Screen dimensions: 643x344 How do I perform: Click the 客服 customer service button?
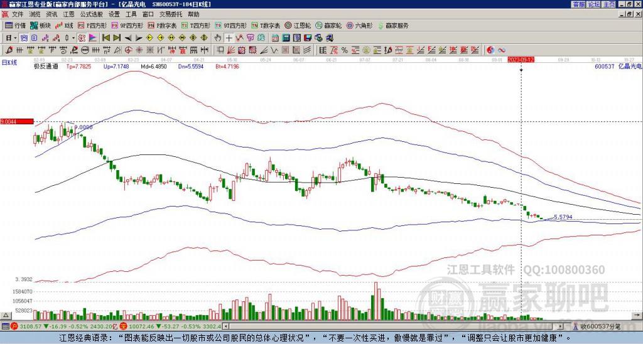[578, 4]
